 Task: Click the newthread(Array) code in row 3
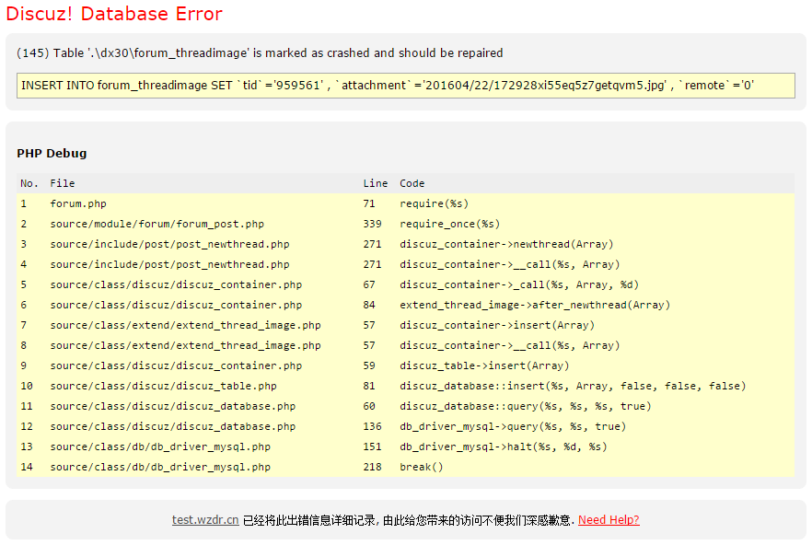click(x=506, y=244)
